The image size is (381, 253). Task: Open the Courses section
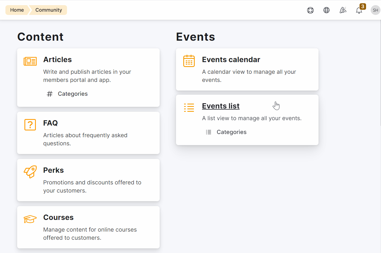[x=58, y=217]
